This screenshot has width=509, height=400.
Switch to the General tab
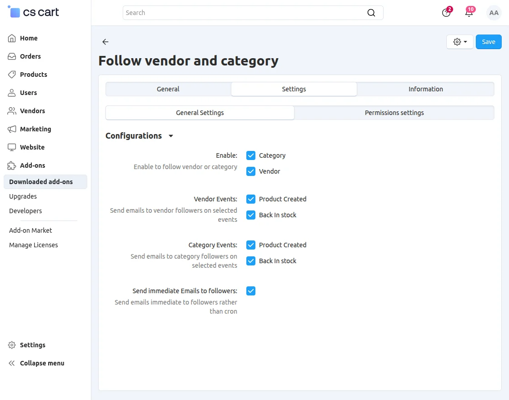[168, 89]
